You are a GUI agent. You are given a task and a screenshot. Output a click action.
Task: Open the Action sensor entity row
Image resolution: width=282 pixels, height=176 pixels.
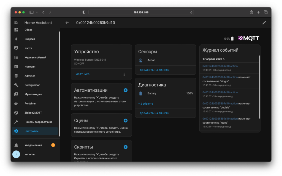coord(166,60)
